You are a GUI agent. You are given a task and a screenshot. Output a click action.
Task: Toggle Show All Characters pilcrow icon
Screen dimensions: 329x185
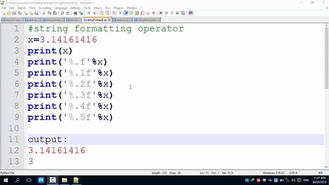click(120, 13)
